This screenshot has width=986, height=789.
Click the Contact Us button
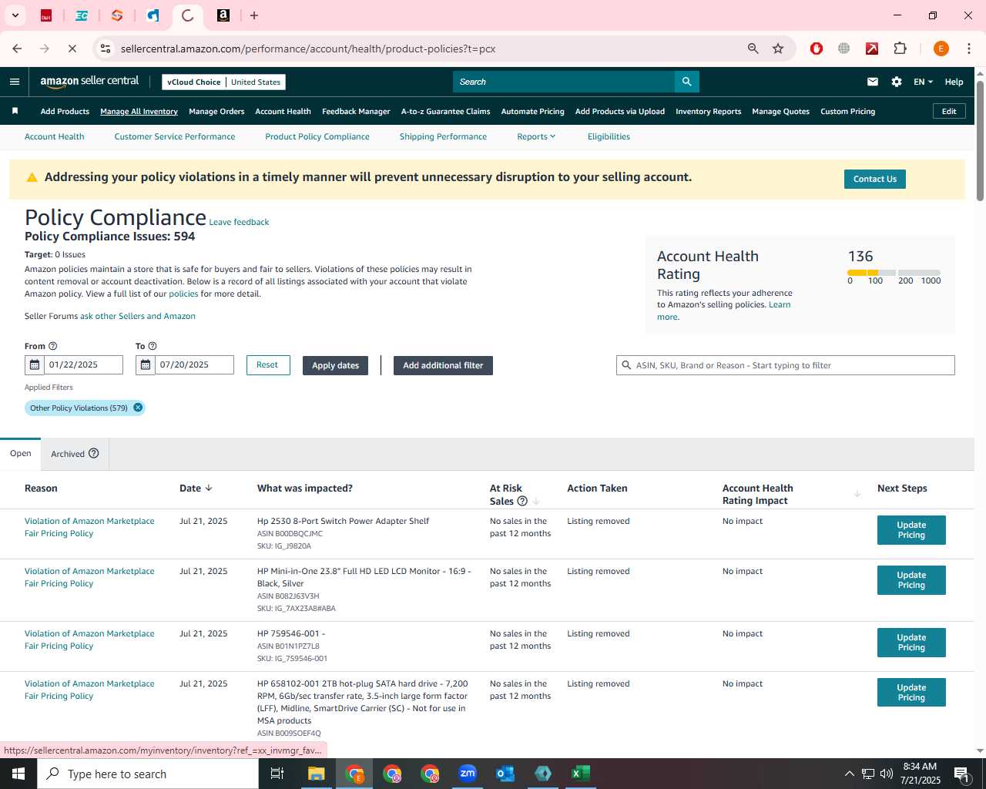(875, 179)
